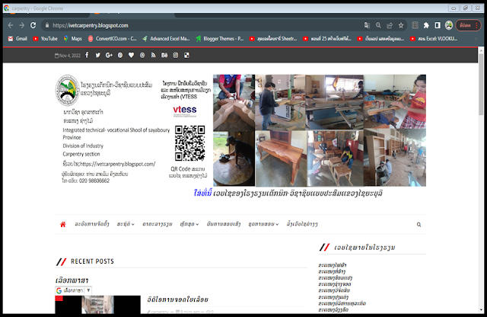Reload the carpentry blog page
The height and width of the screenshot is (317, 487).
tap(33, 25)
